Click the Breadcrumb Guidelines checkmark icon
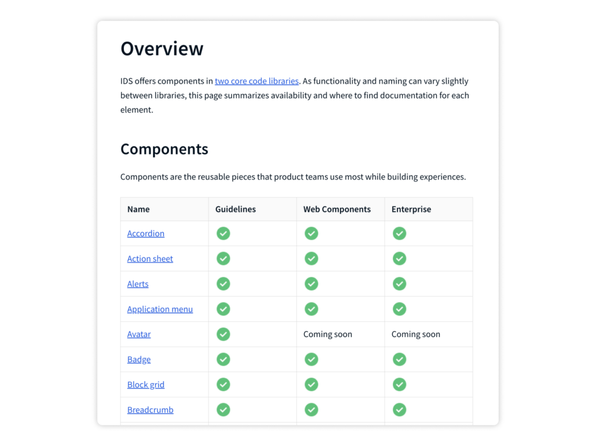596x447 pixels. pyautogui.click(x=223, y=410)
